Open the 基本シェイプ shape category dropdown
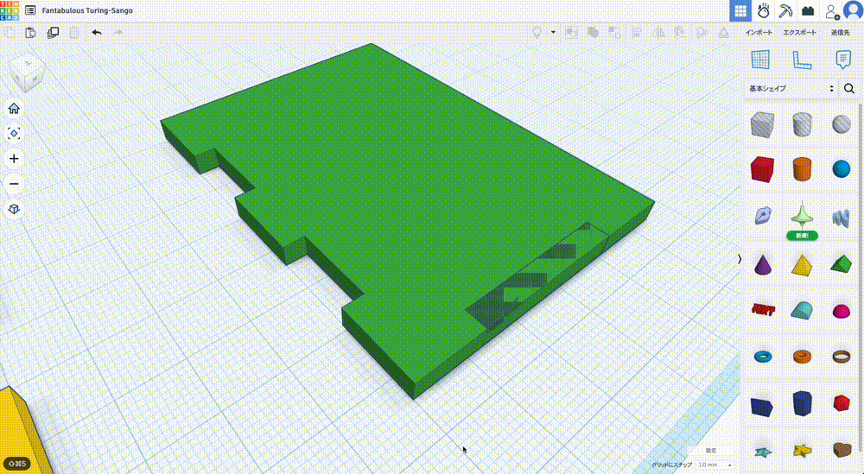The height and width of the screenshot is (474, 864). pyautogui.click(x=791, y=88)
